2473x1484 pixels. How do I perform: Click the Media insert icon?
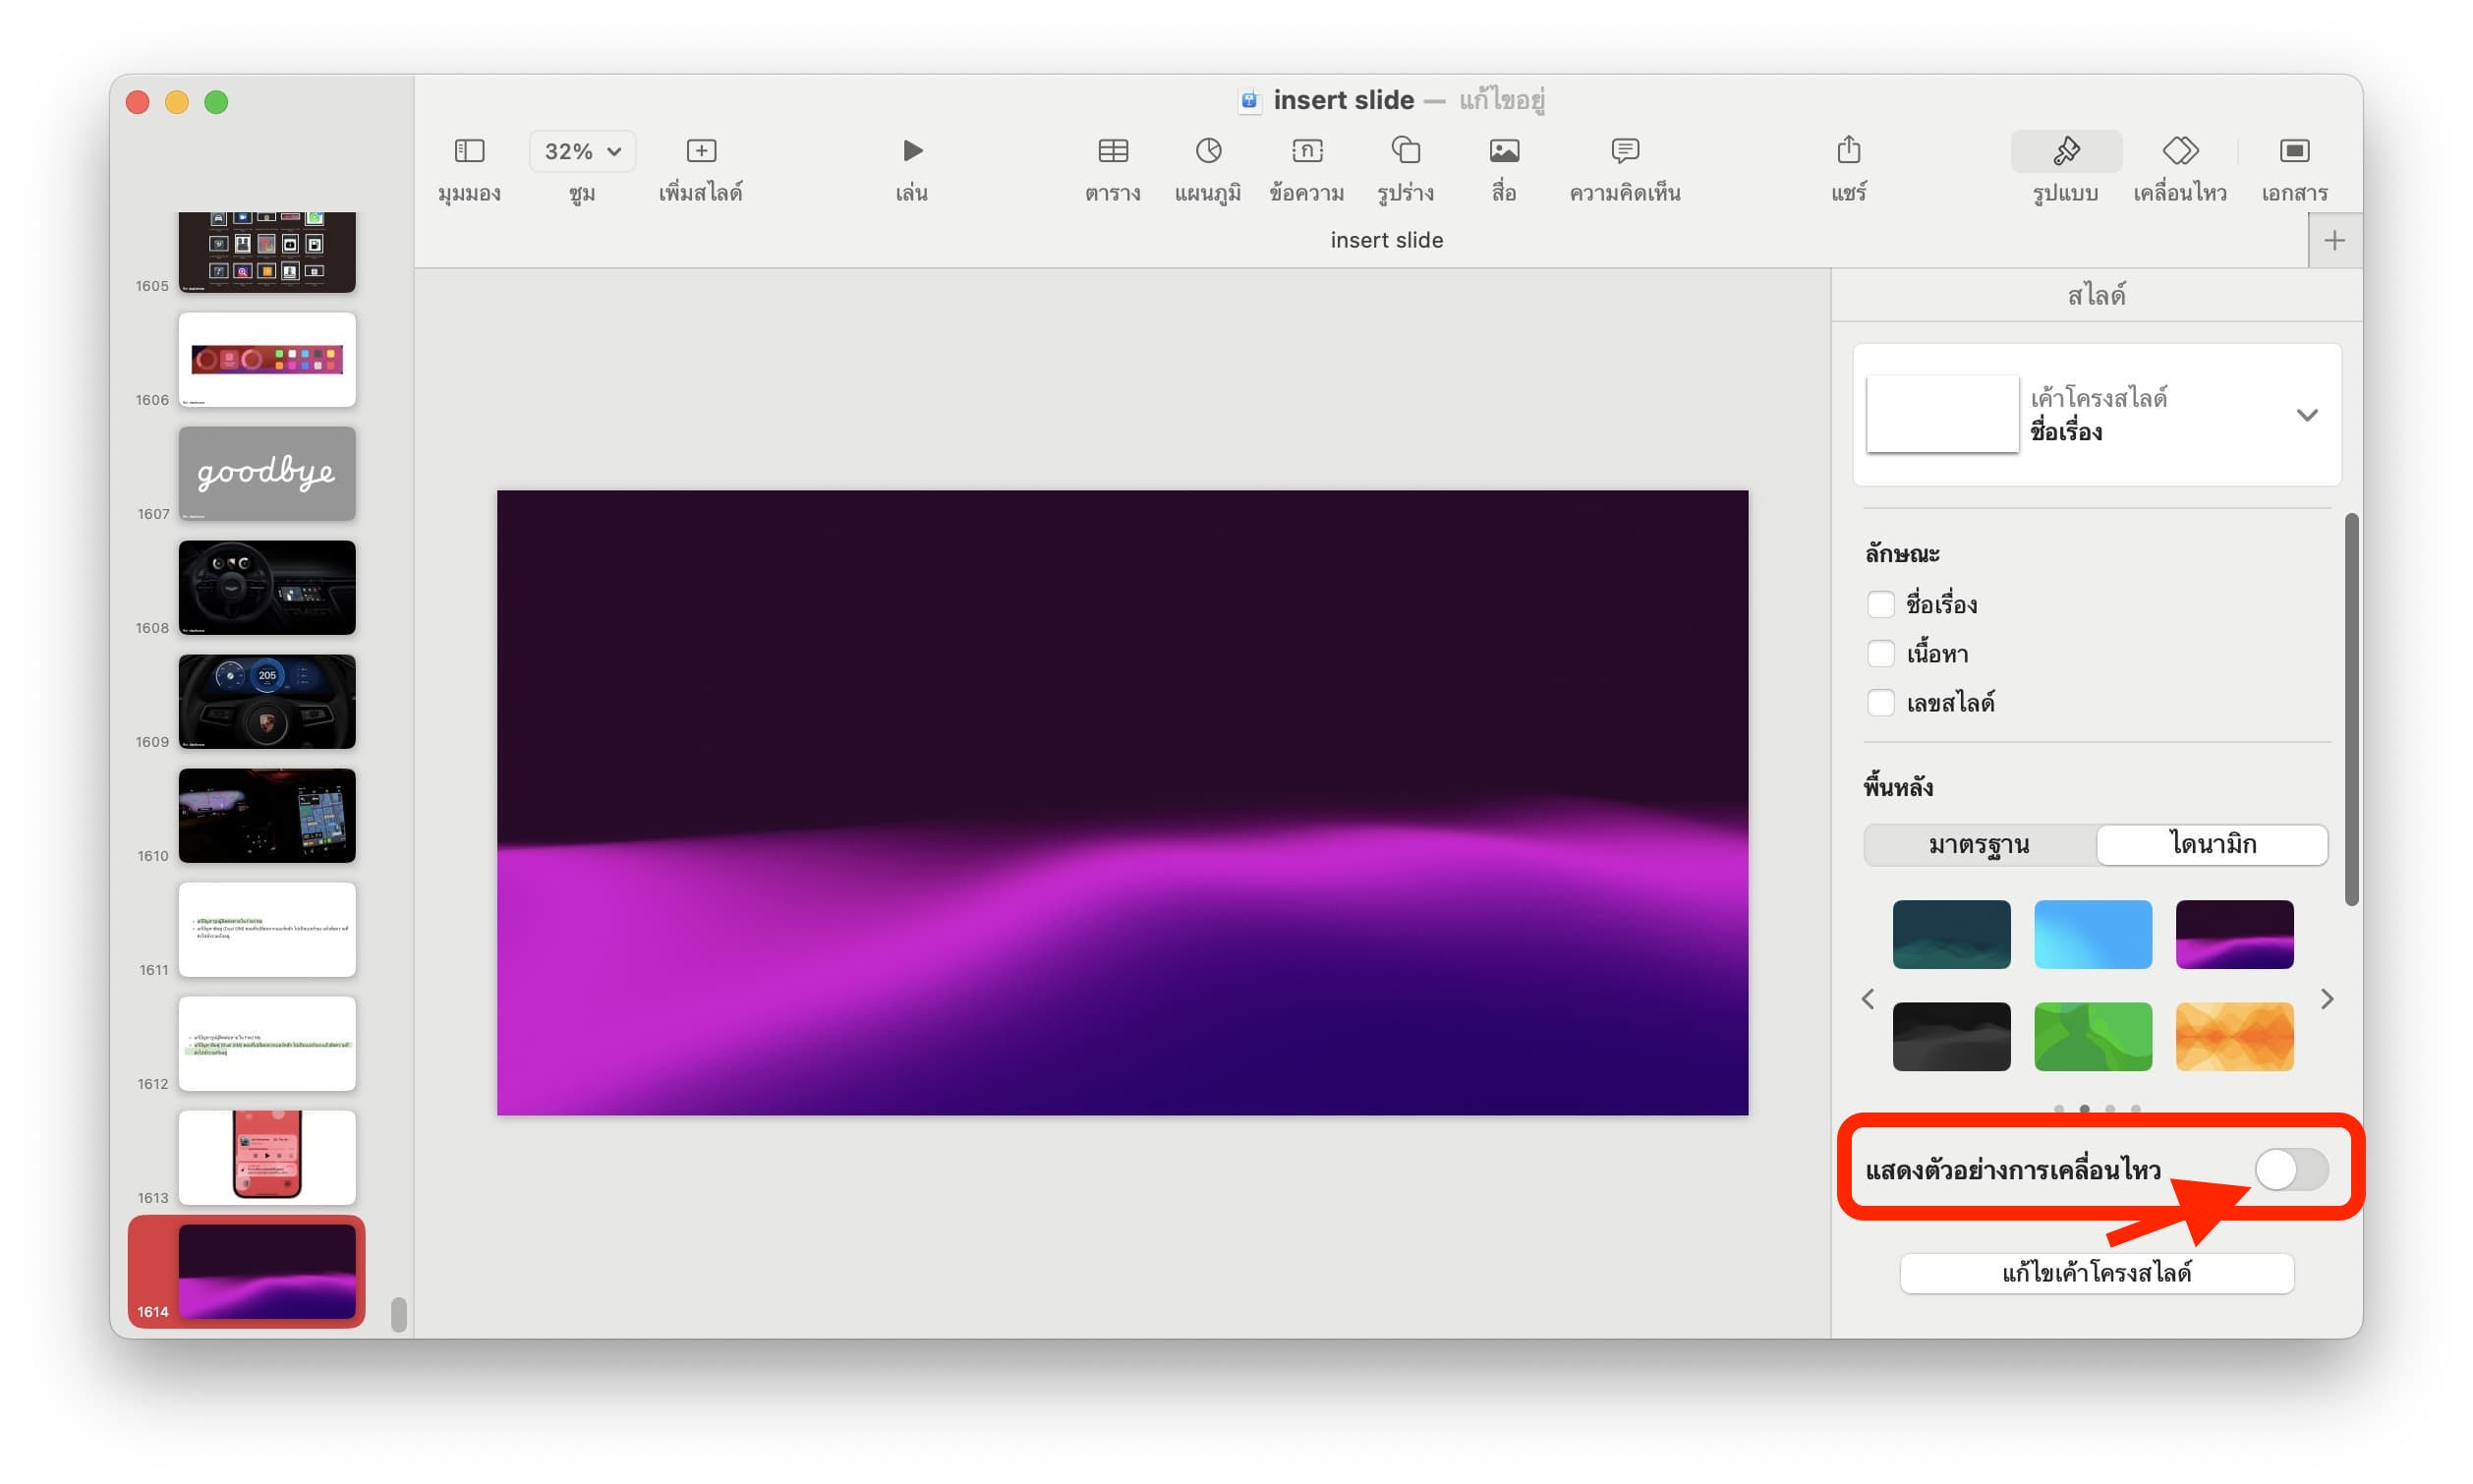pos(1503,151)
